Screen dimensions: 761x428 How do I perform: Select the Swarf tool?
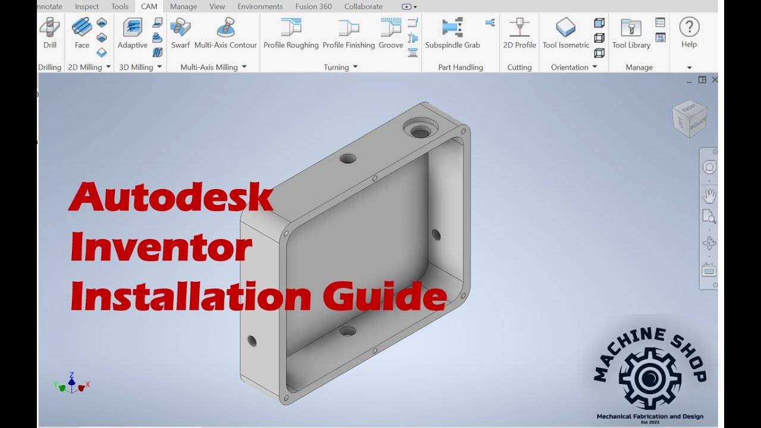point(180,33)
